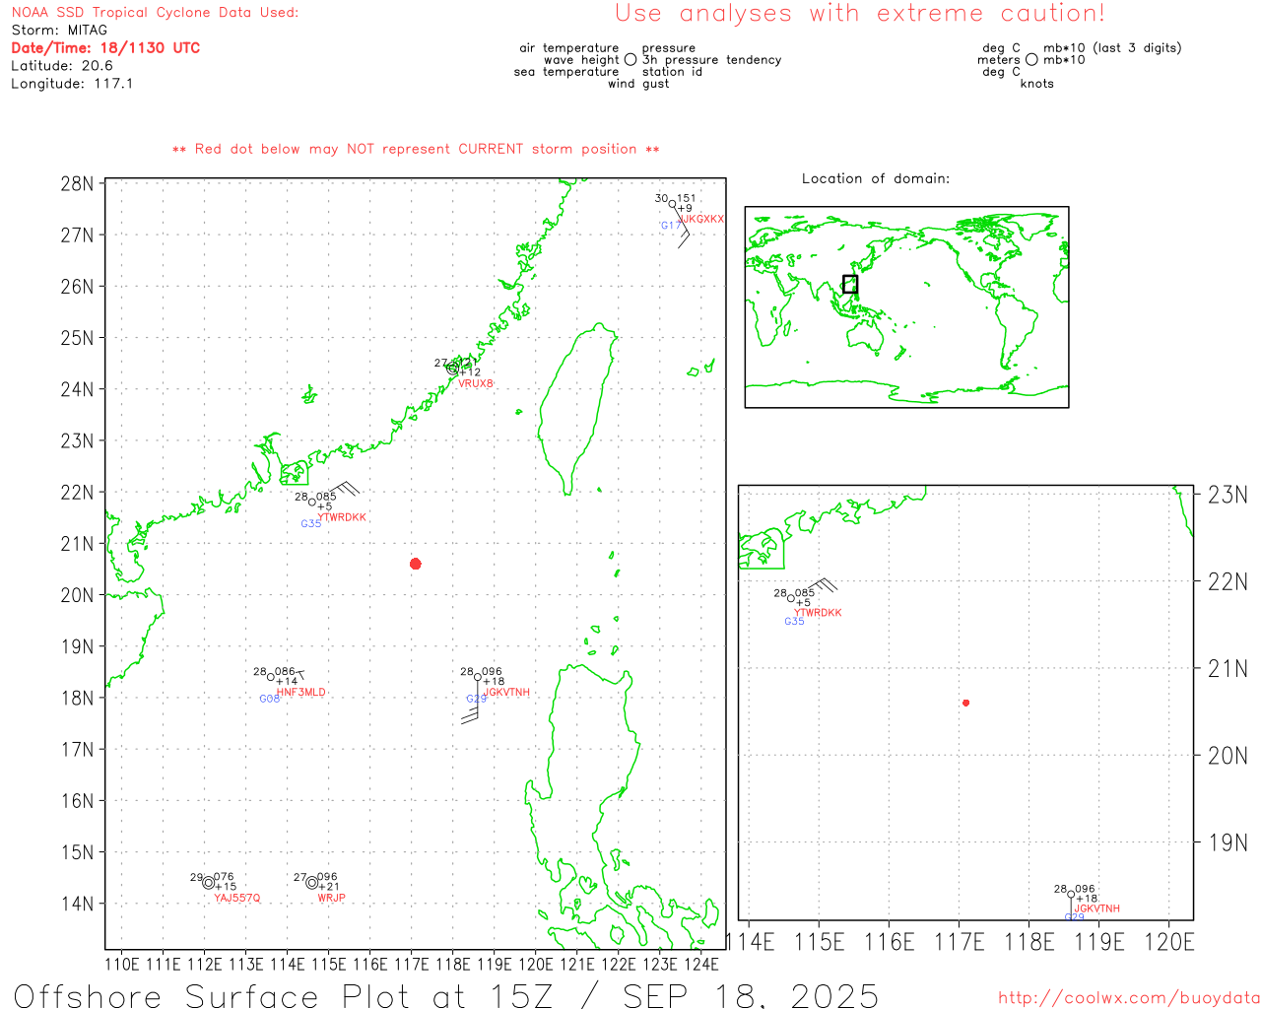The image size is (1261, 1009).
Task: Click 116E longitude label on inset map axis
Action: coord(889,942)
